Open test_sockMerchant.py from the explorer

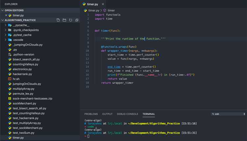(x=28, y=128)
